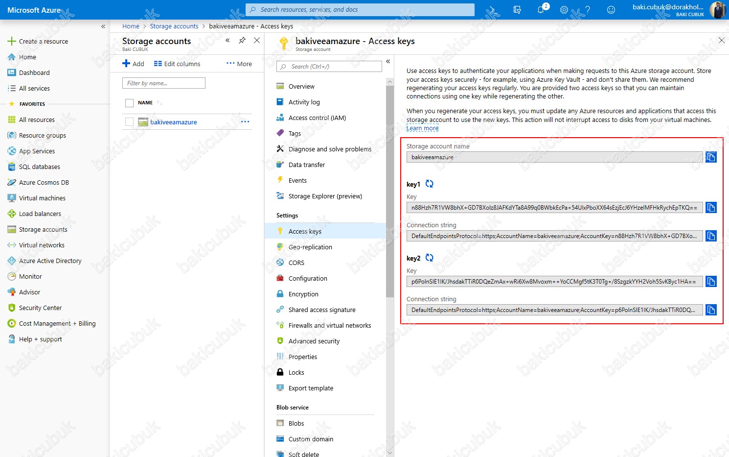Collapse the resource menu chevron

(388, 62)
